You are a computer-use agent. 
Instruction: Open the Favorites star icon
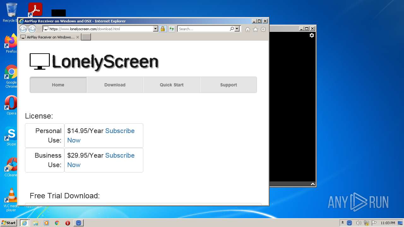pos(255,29)
